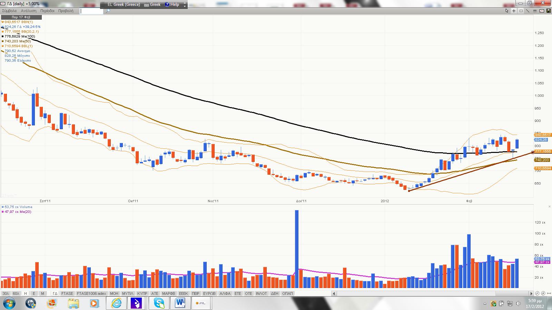Image resolution: width=552 pixels, height=310 pixels.
Task: Choose the horizontal dotted lines tool
Action: (x=535, y=11)
